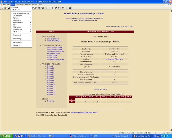
Task: Open the Help menu
Action: [40, 5]
